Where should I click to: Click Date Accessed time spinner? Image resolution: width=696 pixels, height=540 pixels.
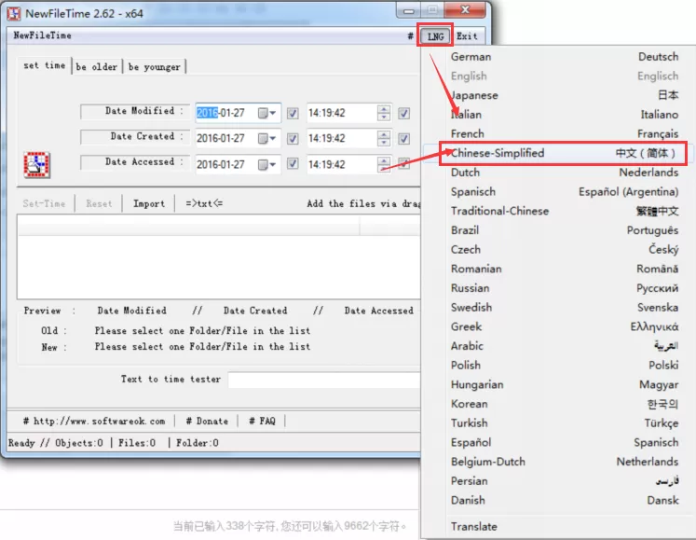[384, 164]
